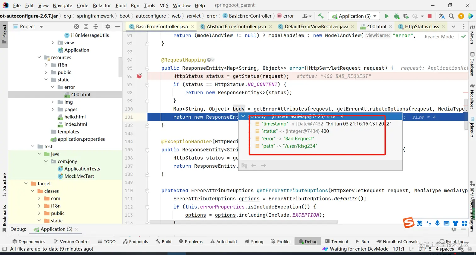Screen dimensions: 476x255
Task: Open the Application (5) run configuration dropdown
Action: pyautogui.click(x=354, y=16)
